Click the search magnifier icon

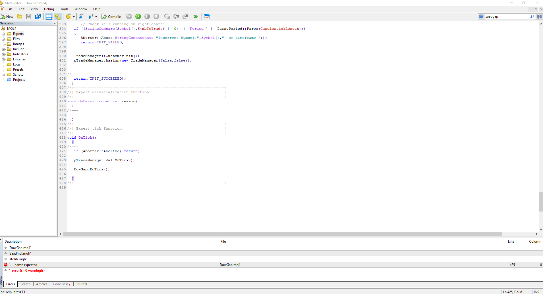(532, 17)
